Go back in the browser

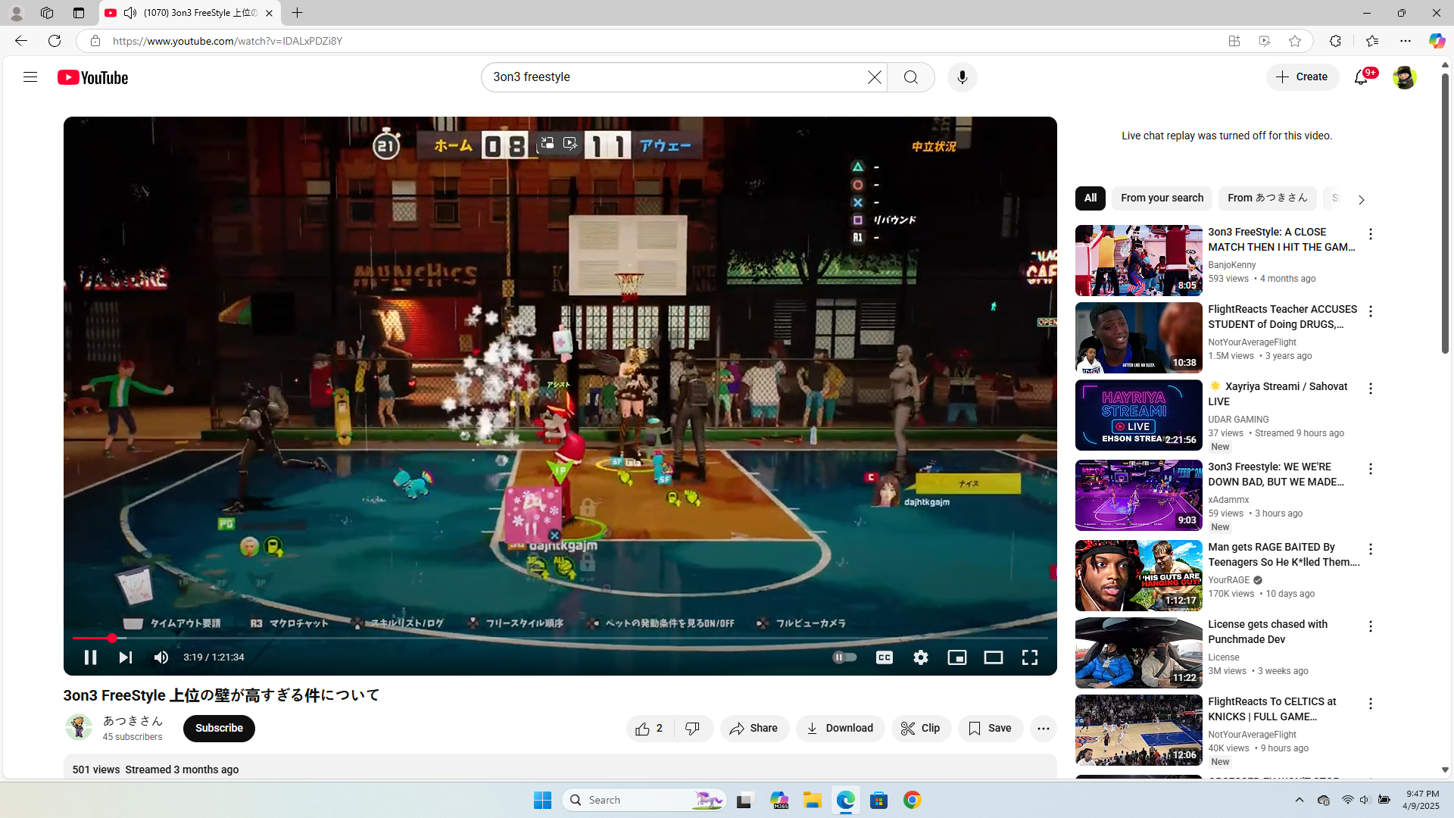click(21, 41)
